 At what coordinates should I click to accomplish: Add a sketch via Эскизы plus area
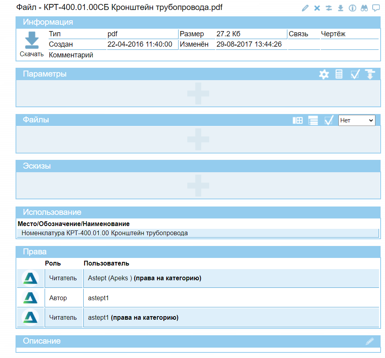pos(198,185)
